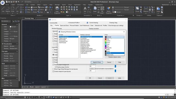
Task: Collapse the General section in Properties palette
Action: [x=17, y=24]
